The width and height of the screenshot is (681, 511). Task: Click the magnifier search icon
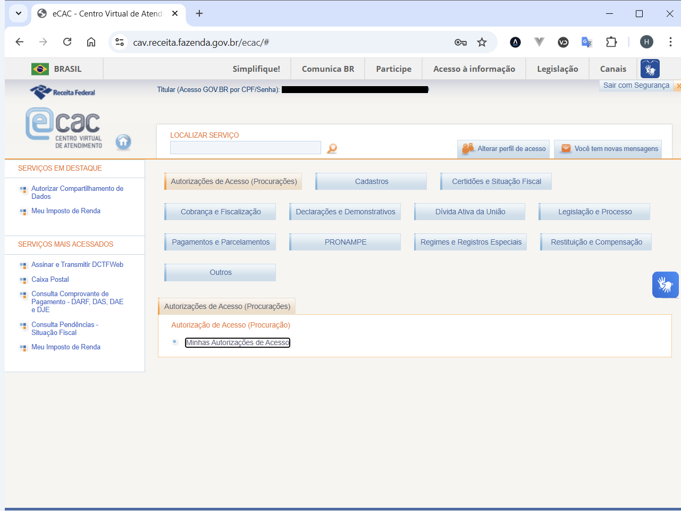pos(332,148)
